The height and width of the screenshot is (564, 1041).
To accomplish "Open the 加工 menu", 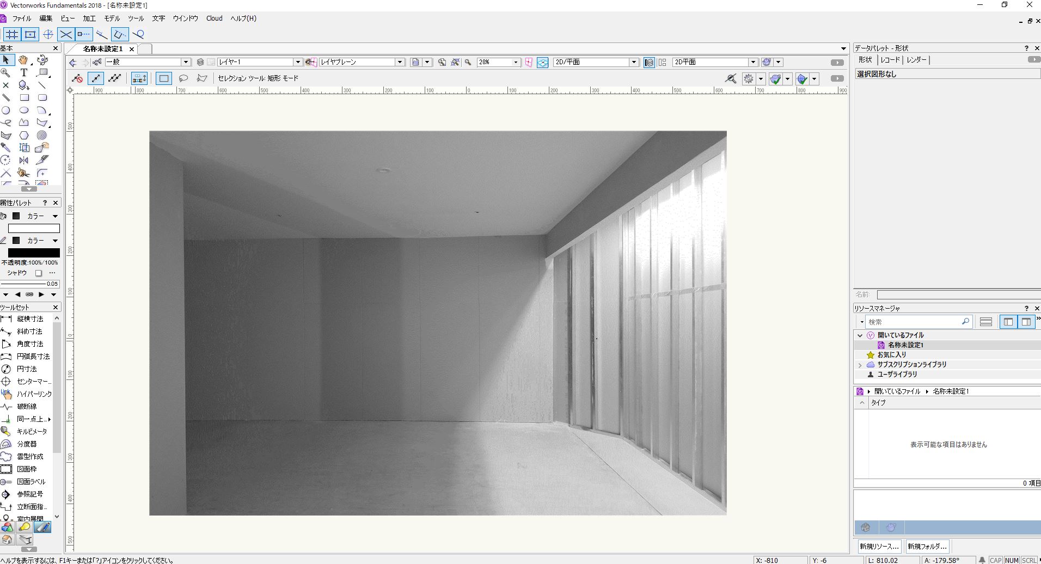I will click(89, 18).
